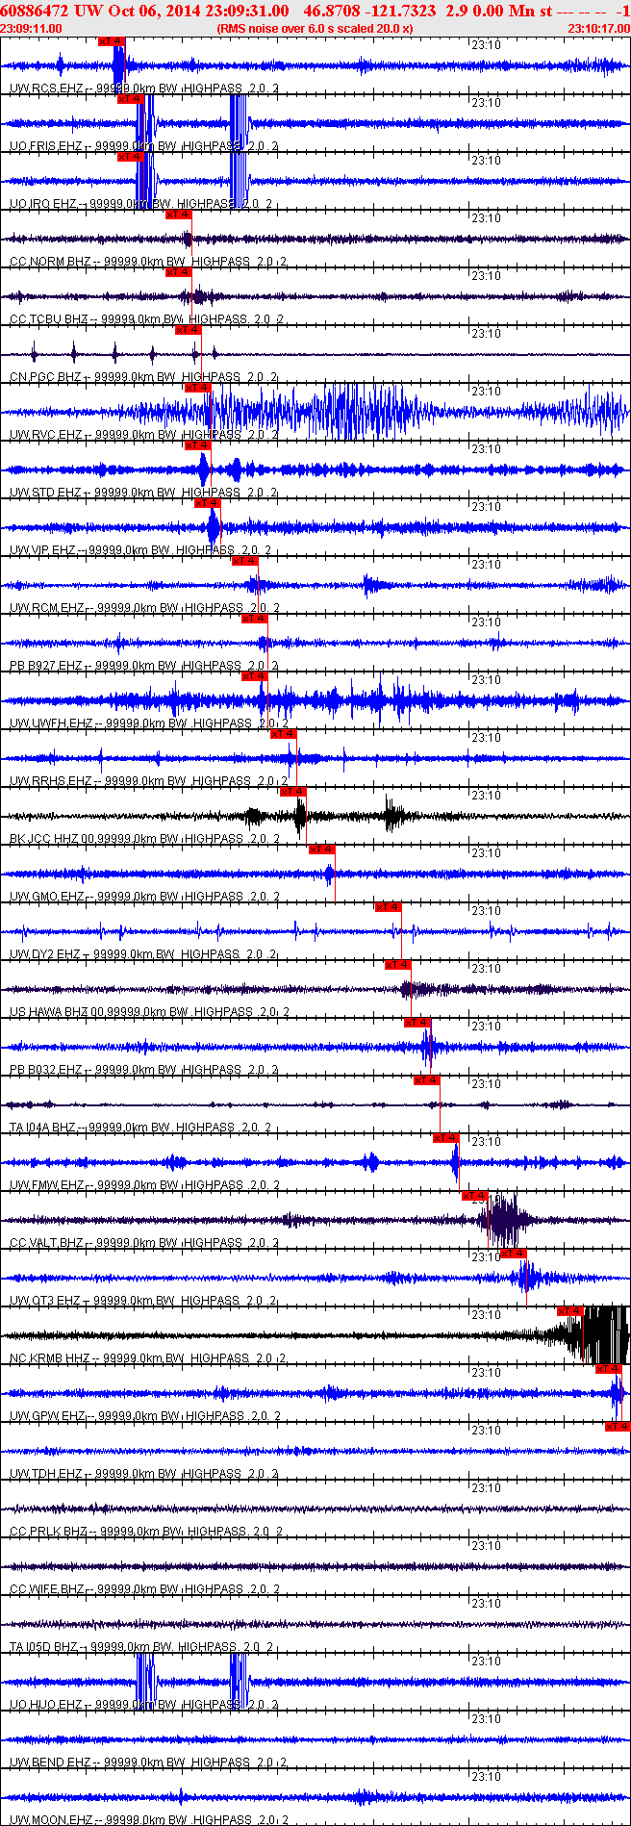Click the red pick marker on CC.TCBU trace
Viewport: 631px width, 1826px height.
[179, 272]
